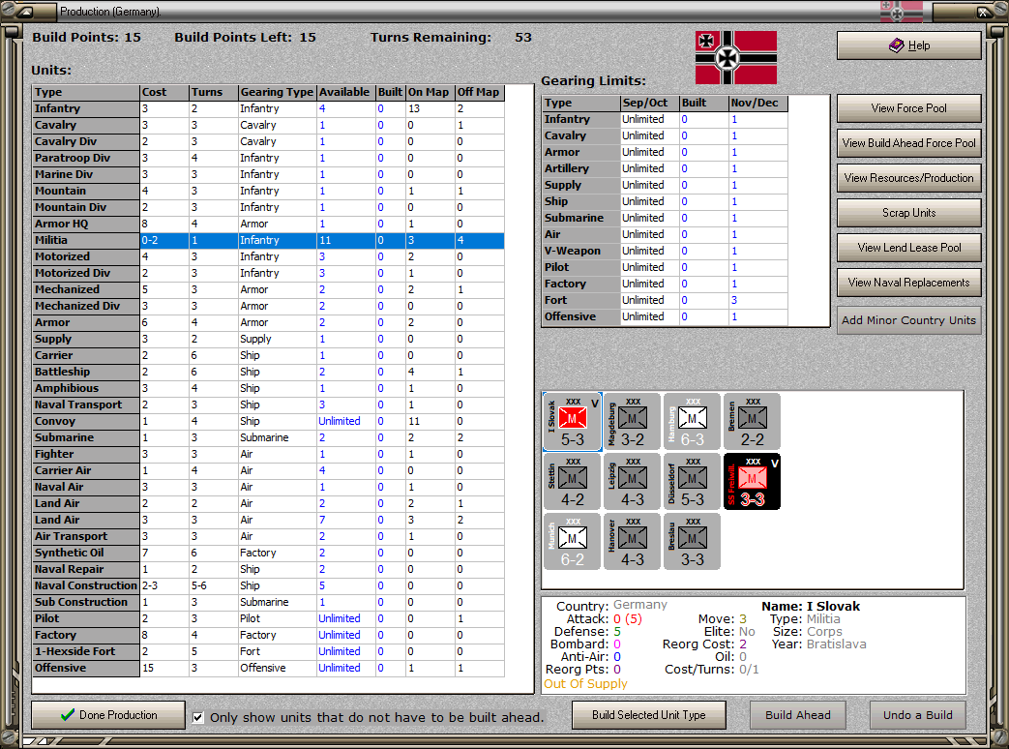Click Scrap Units button

coord(908,212)
